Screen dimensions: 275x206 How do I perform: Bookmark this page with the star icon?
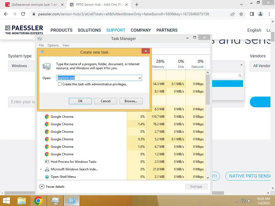coord(241,14)
